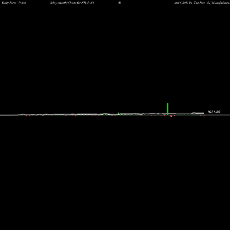Click the tall green force index spike
230x230 pixels.
[168, 109]
